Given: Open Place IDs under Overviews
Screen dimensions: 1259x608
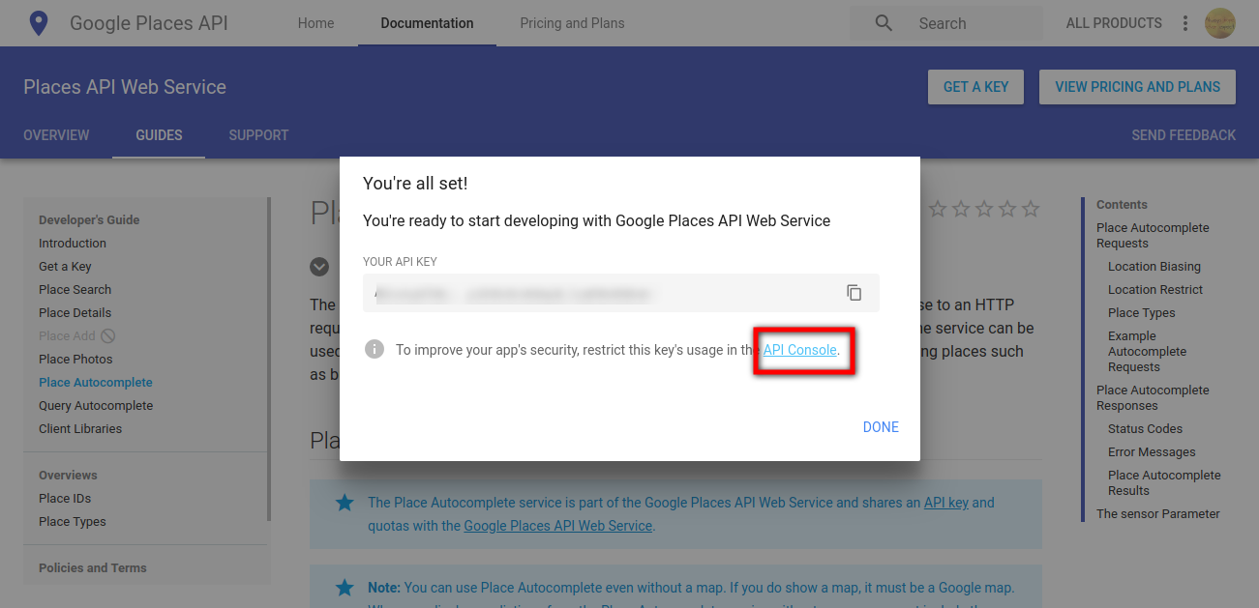Looking at the screenshot, I should pos(65,499).
